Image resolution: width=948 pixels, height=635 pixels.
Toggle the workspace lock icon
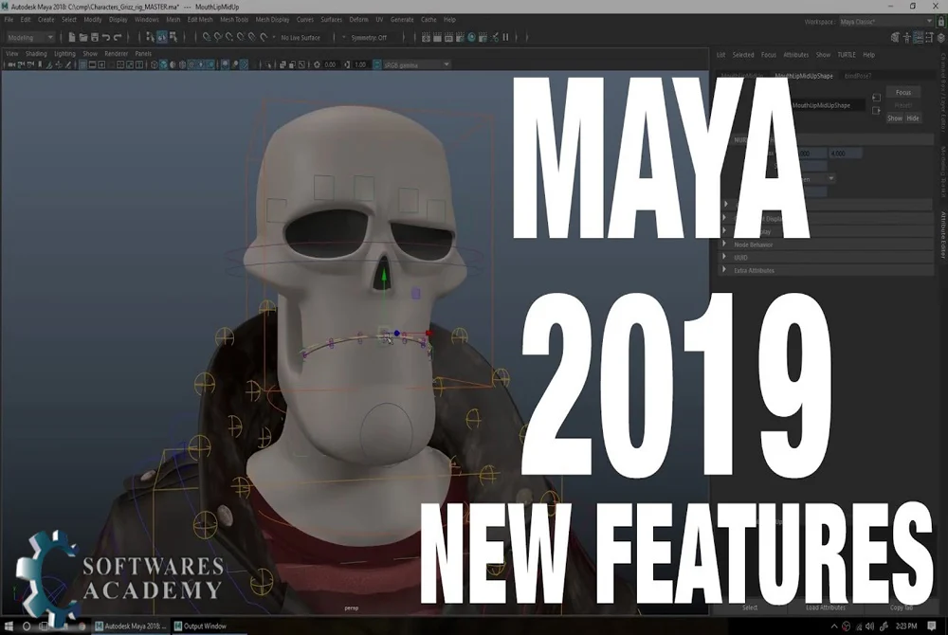[941, 21]
